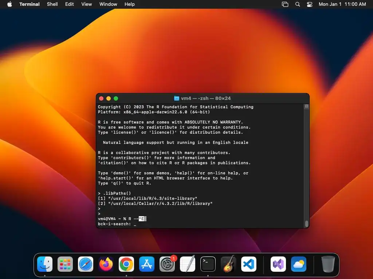Open the Shell menu
Image resolution: width=373 pixels, height=279 pixels.
pos(52,4)
